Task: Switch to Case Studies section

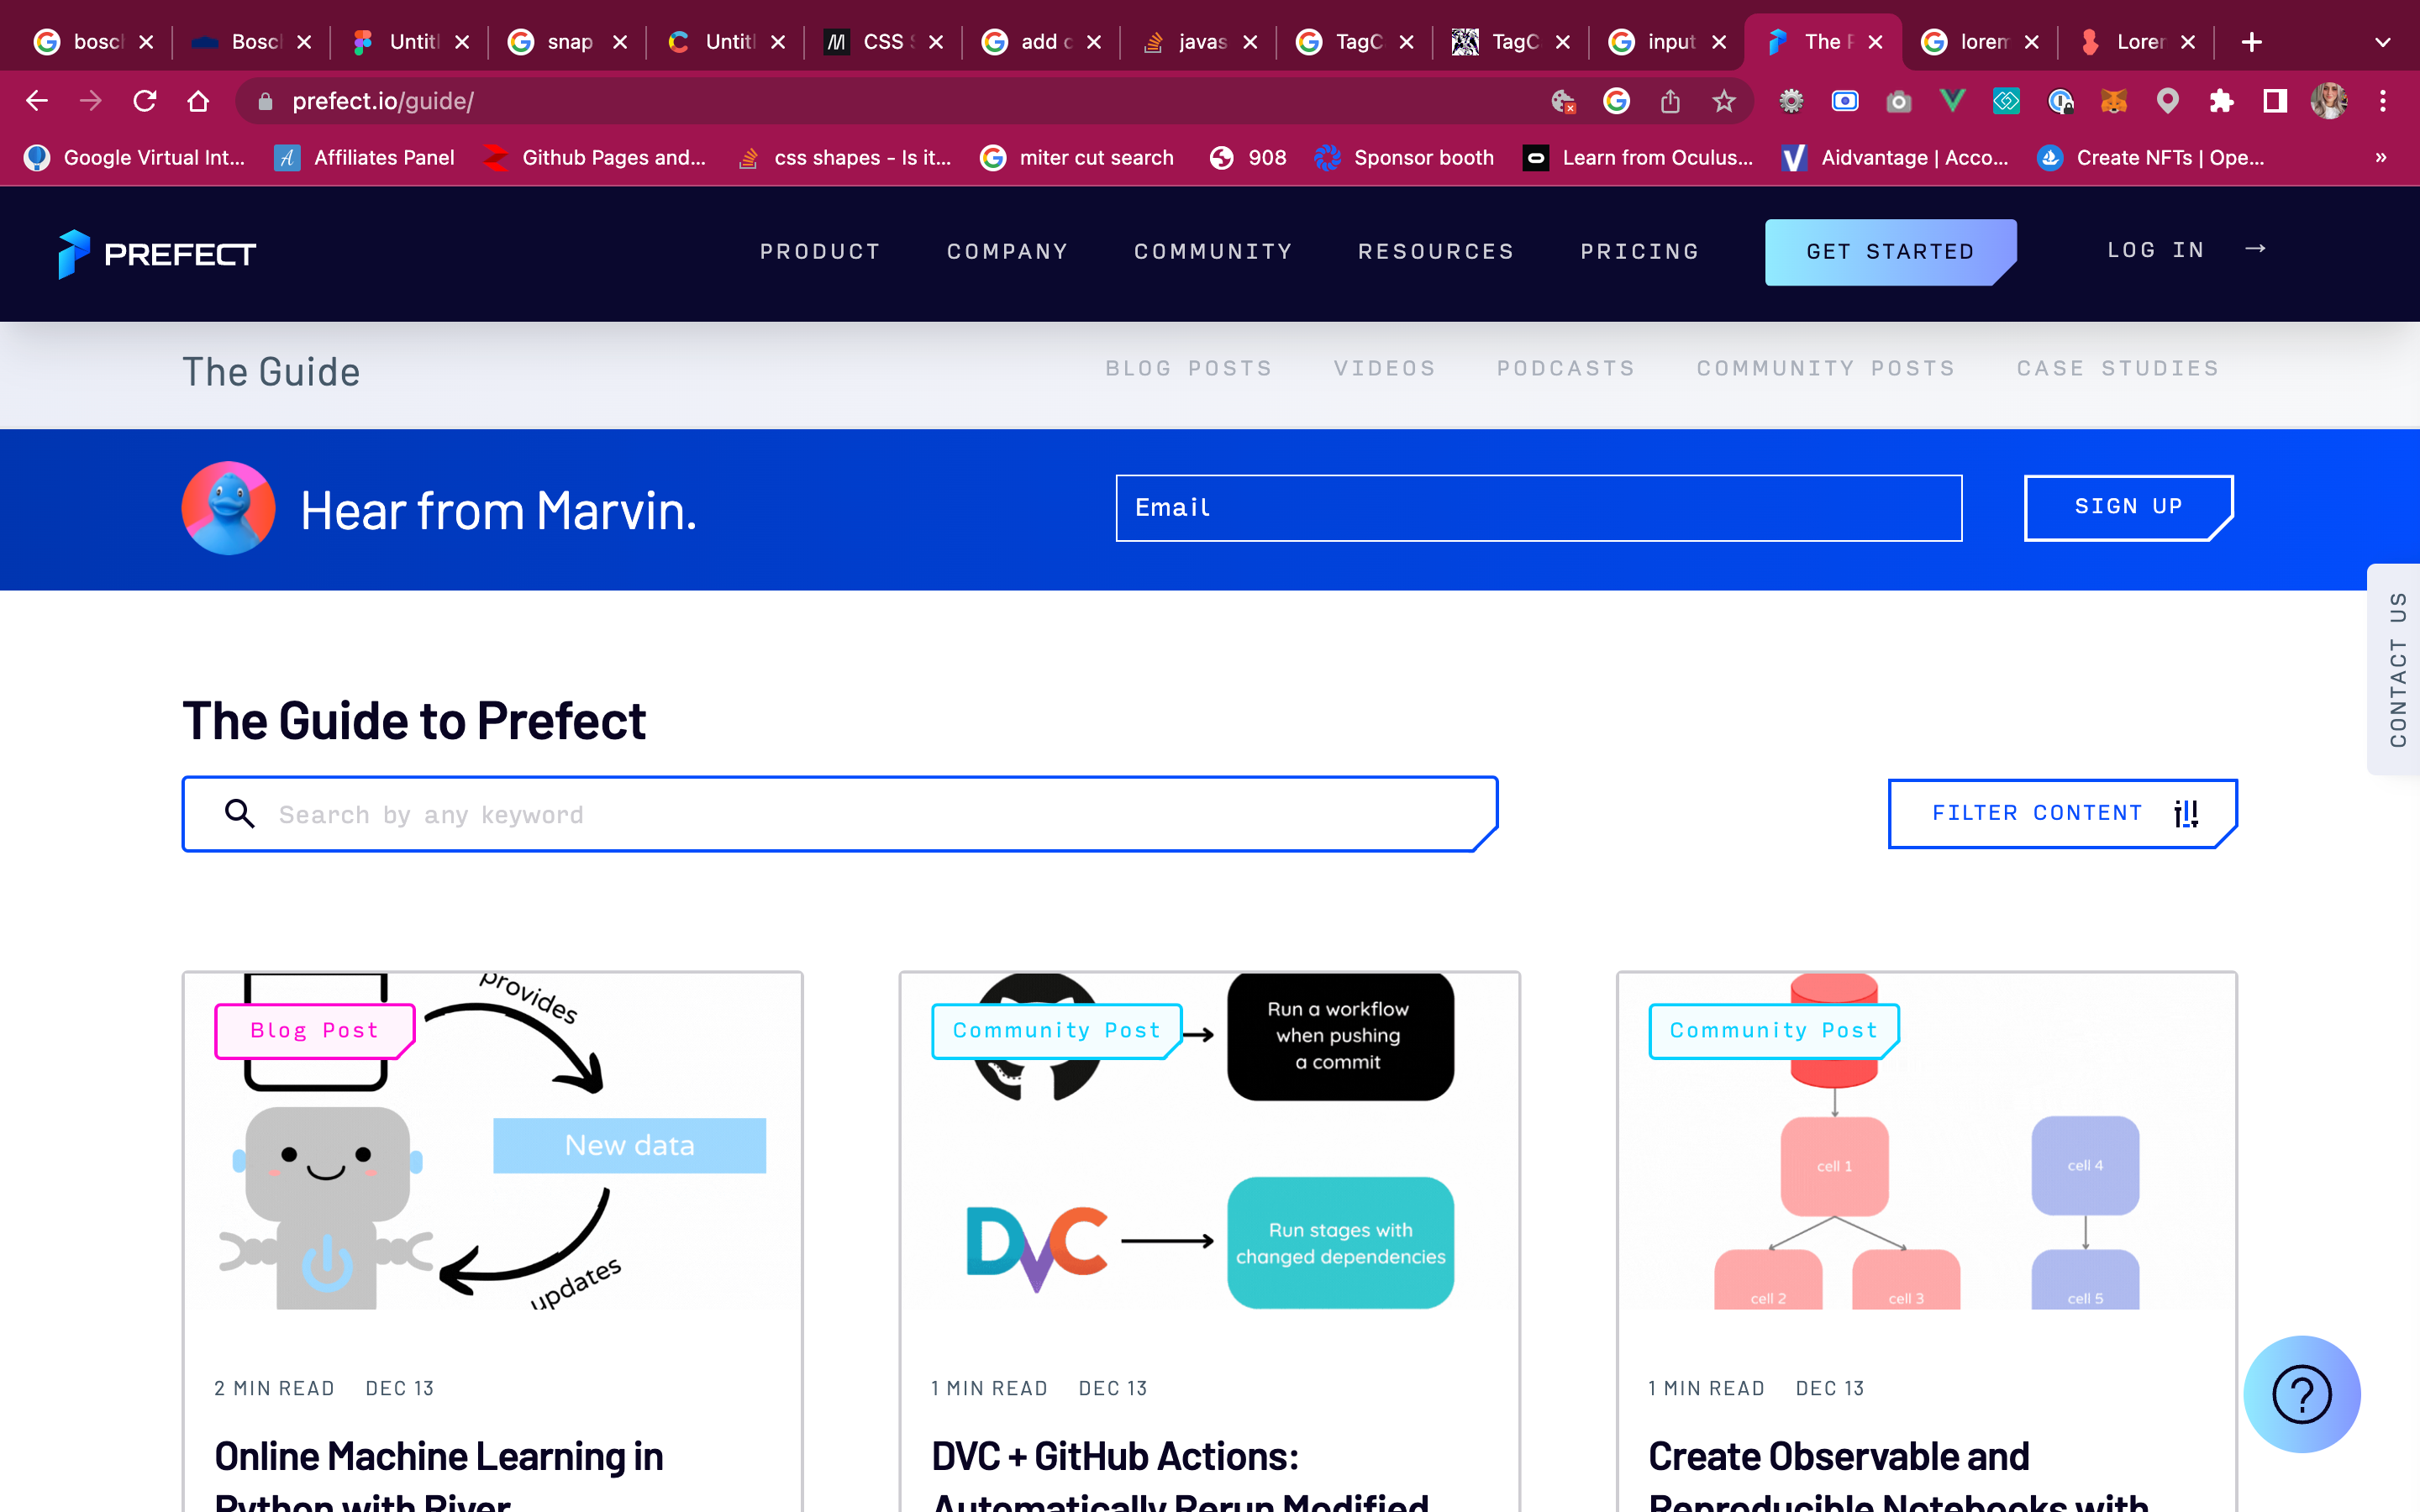Action: pos(2118,368)
